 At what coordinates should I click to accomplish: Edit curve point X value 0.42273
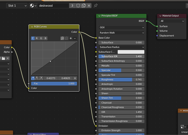pyautogui.click(x=51, y=78)
